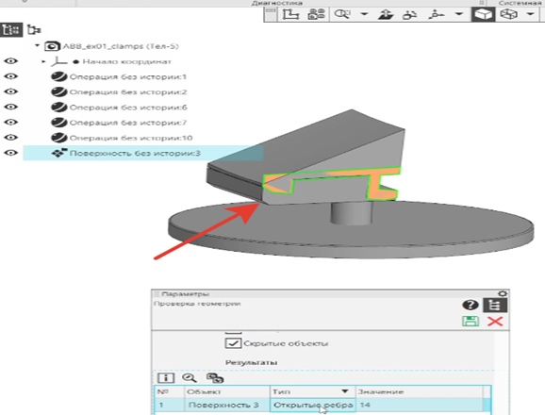Click the wireframe display cube icon
This screenshot has width=545, height=415.
coord(508,14)
